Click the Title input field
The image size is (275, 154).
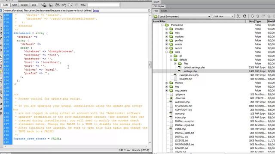coord(104,5)
